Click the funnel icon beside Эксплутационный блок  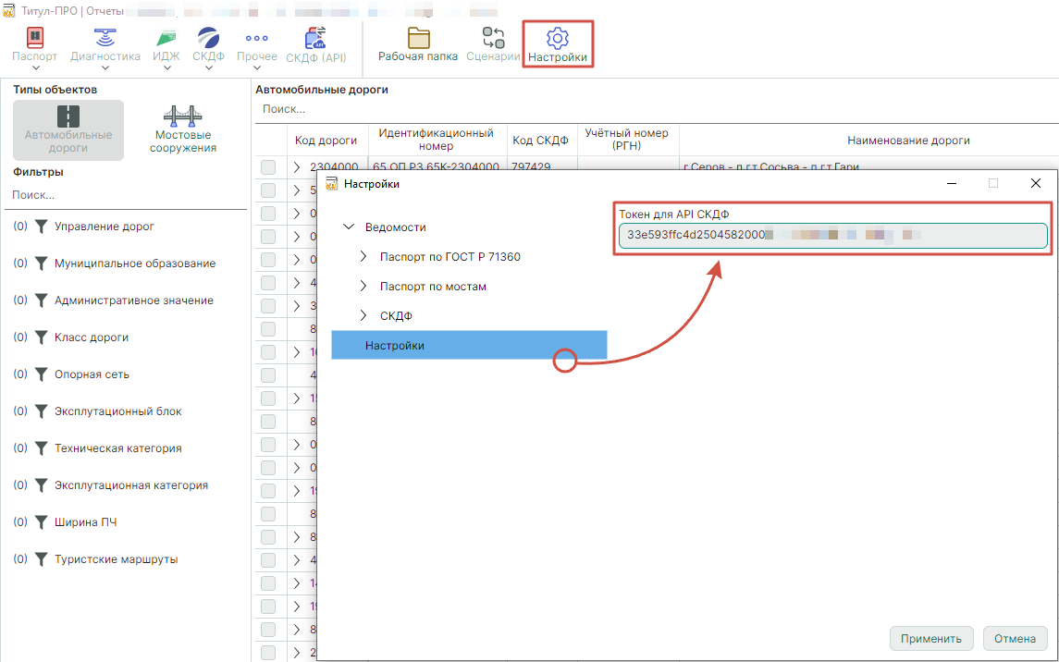point(42,411)
